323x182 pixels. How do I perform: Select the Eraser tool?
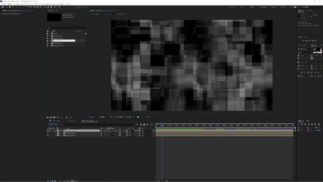[51, 7]
